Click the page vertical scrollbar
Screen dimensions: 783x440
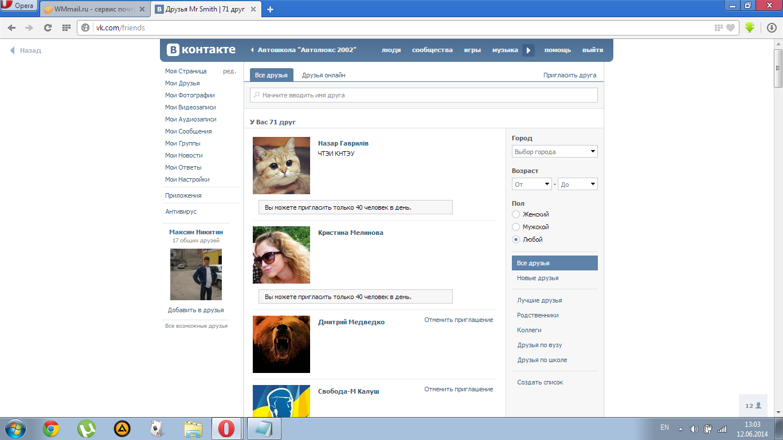(x=778, y=69)
